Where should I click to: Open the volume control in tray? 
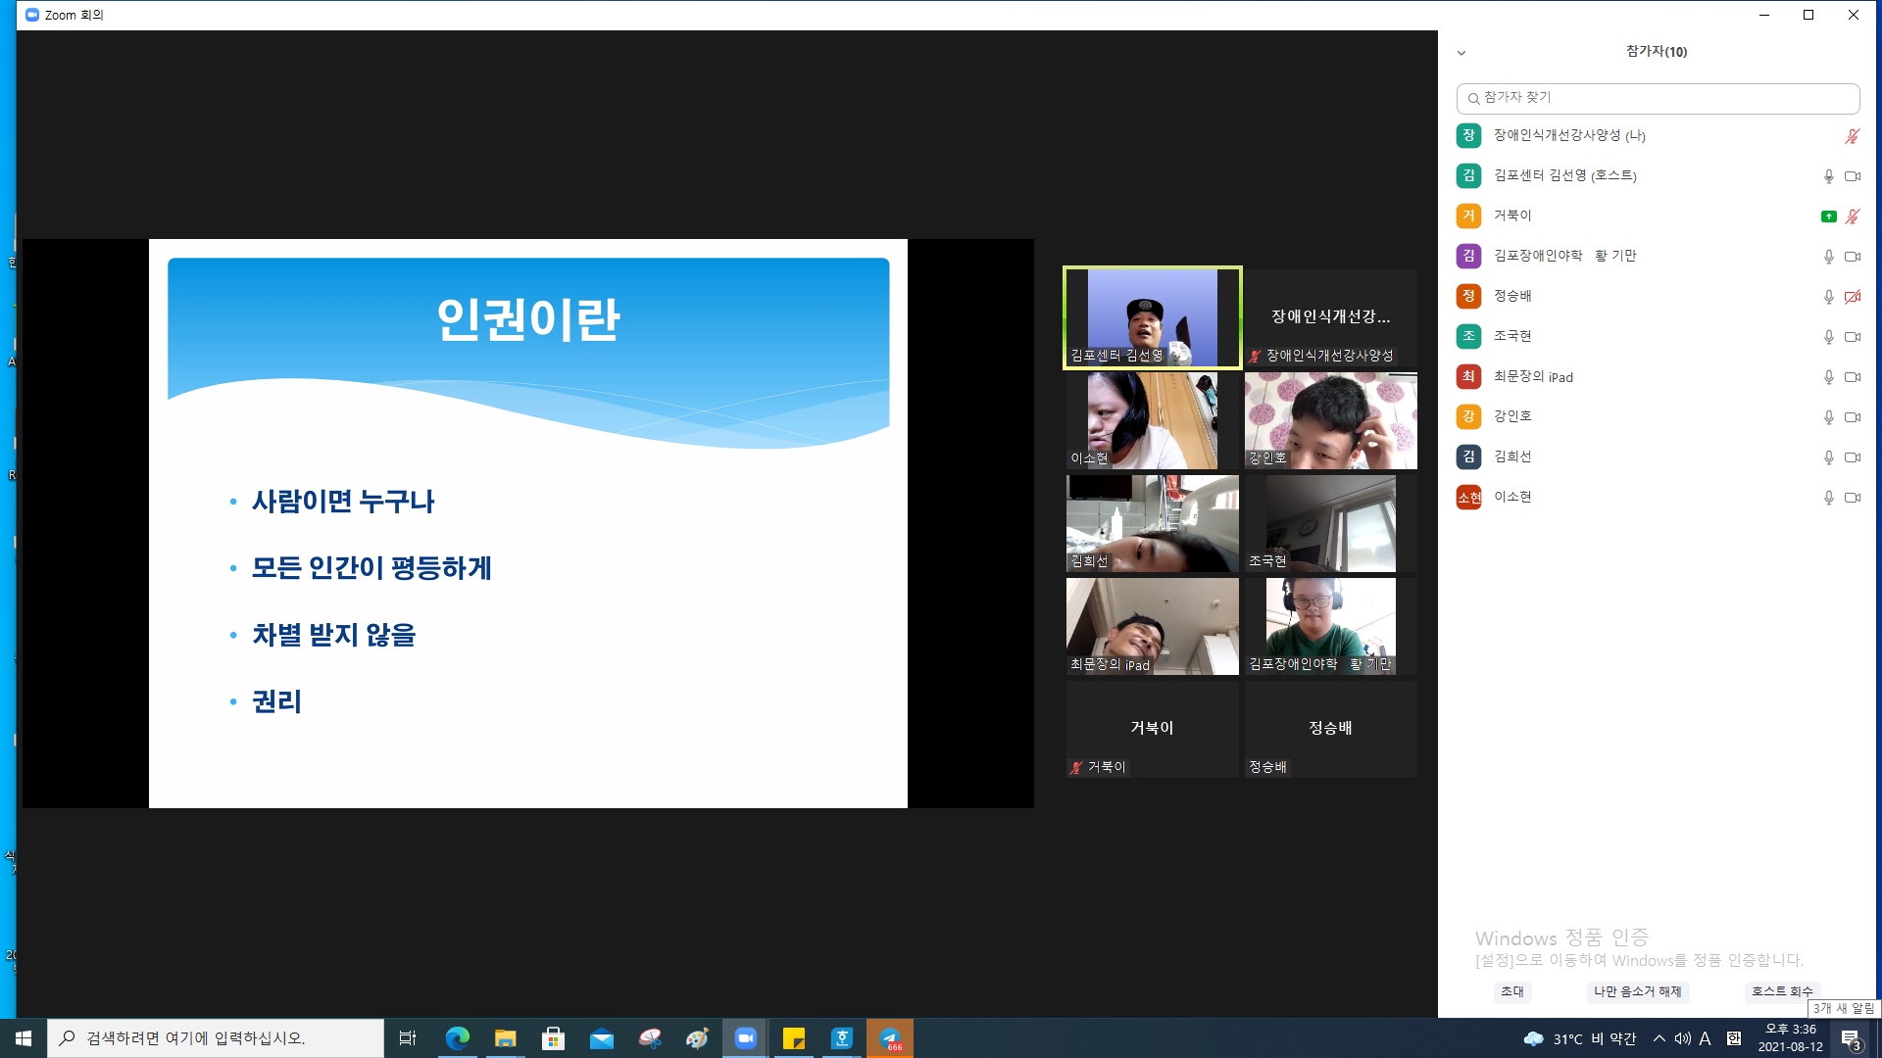click(x=1682, y=1038)
